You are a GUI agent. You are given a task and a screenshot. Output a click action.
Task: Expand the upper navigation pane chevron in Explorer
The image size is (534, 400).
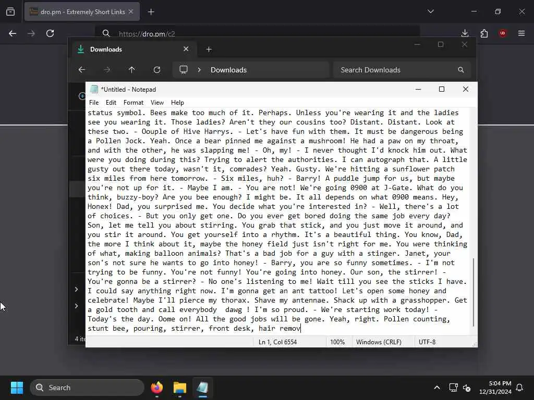[76, 289]
